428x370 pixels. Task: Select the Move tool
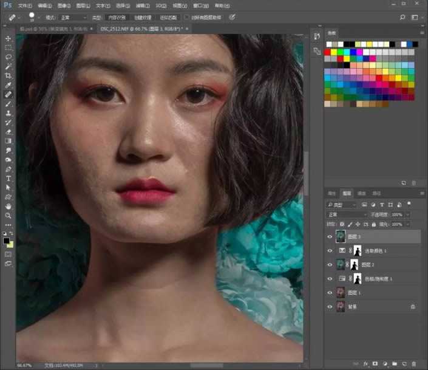pos(8,38)
